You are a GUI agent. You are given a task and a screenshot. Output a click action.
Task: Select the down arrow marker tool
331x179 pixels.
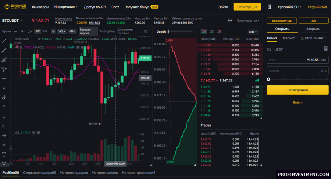pyautogui.click(x=4, y=116)
